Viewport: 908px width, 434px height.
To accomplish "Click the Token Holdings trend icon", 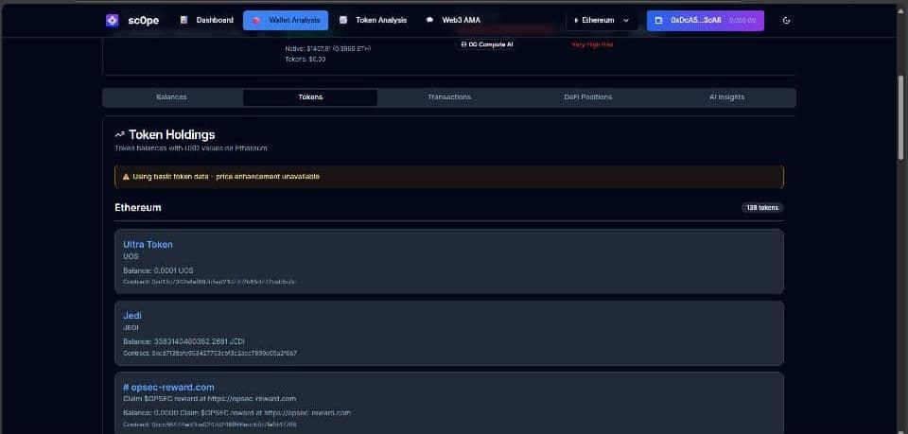I will [x=120, y=134].
